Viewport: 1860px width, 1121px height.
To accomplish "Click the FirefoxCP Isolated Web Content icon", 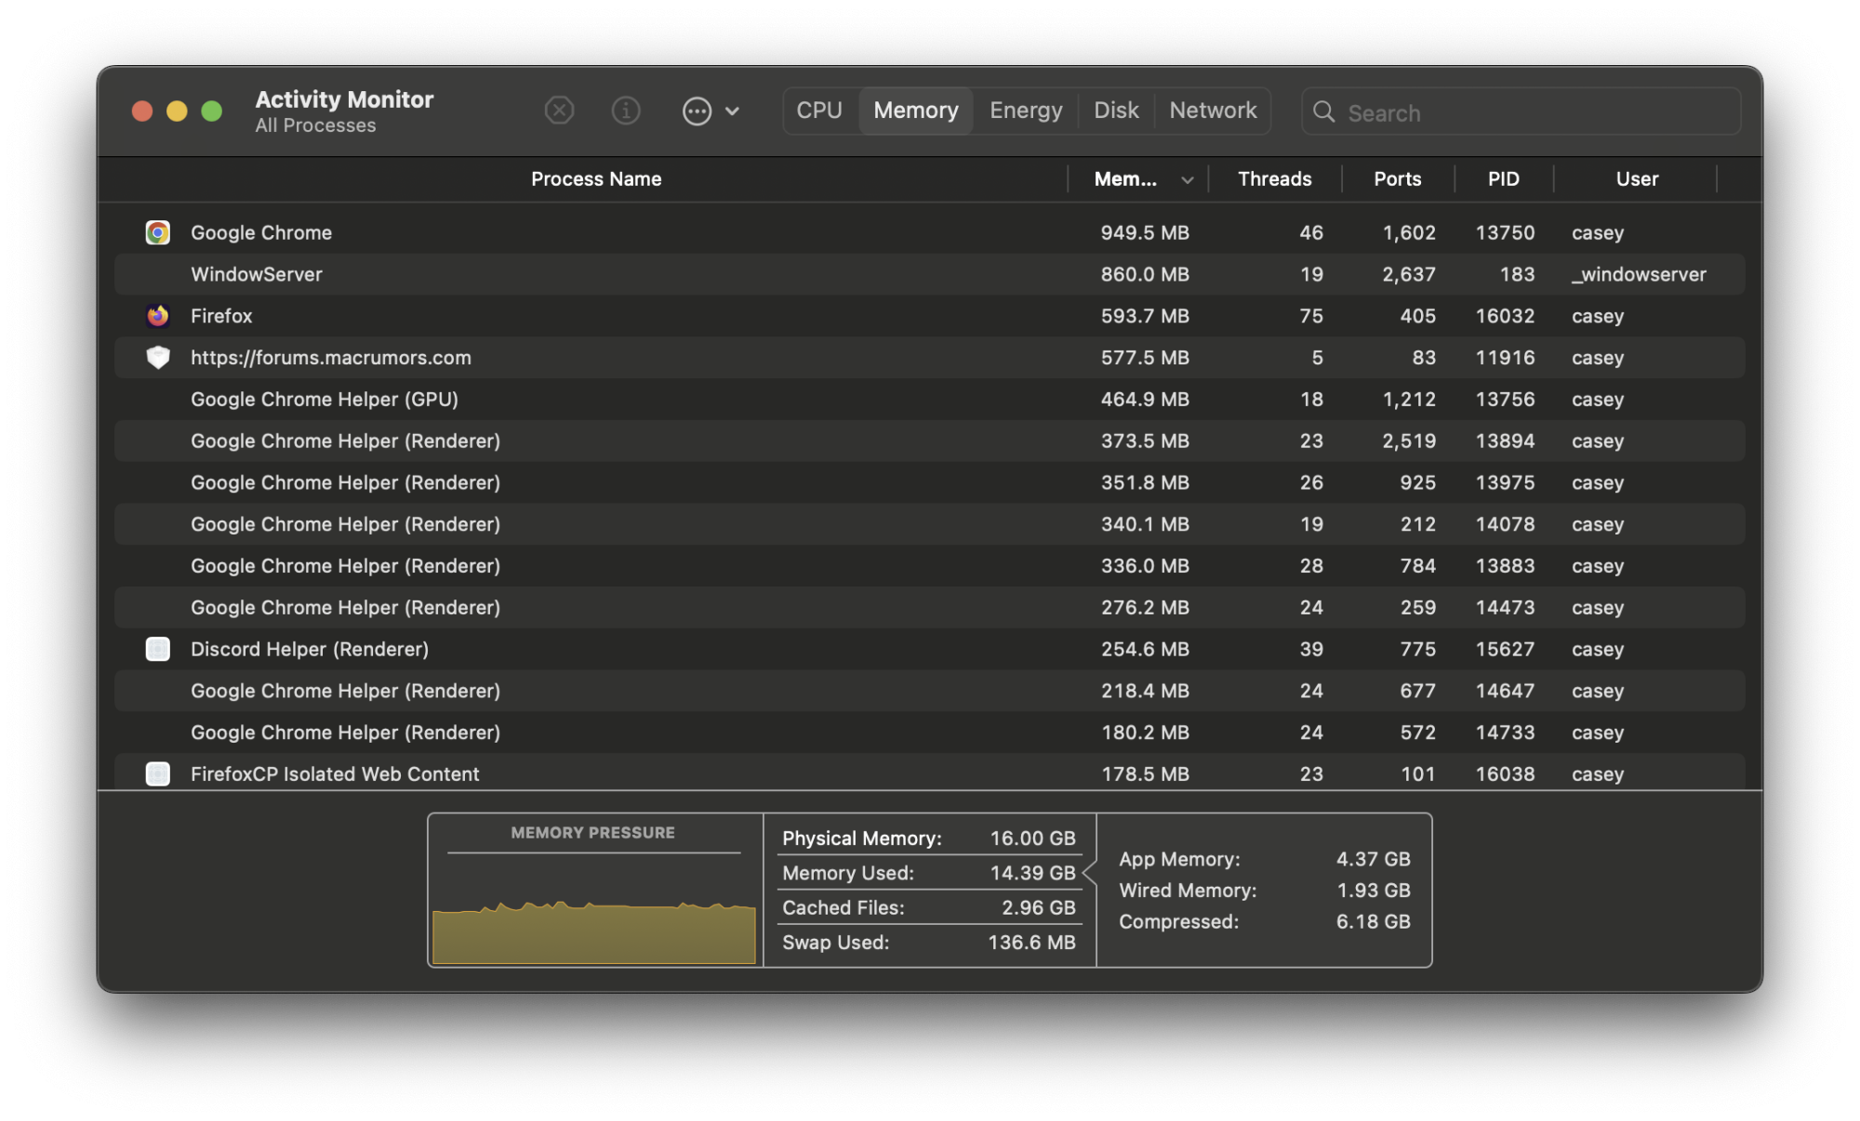I will coord(158,773).
